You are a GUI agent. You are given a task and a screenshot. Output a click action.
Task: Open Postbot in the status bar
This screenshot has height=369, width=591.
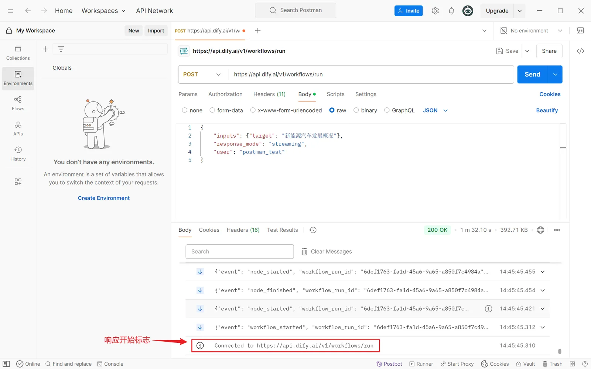click(x=389, y=364)
